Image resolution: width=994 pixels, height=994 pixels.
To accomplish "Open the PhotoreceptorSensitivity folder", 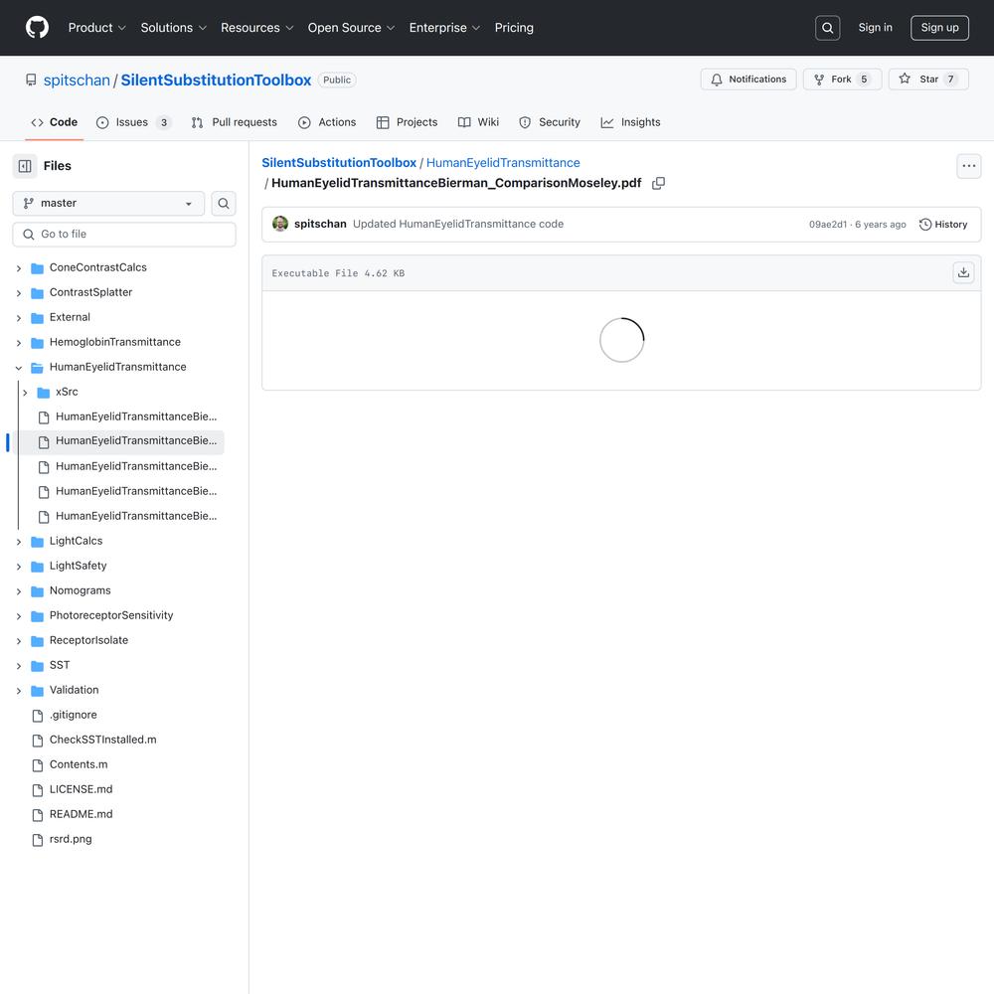I will (111, 615).
